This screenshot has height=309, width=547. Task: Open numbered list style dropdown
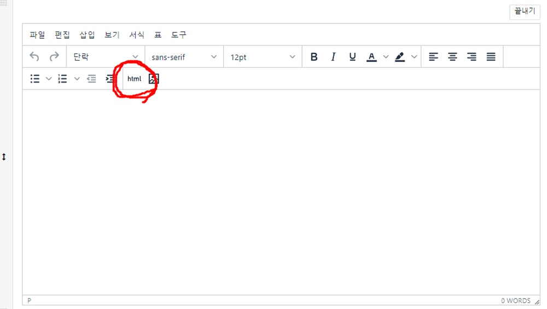(77, 79)
